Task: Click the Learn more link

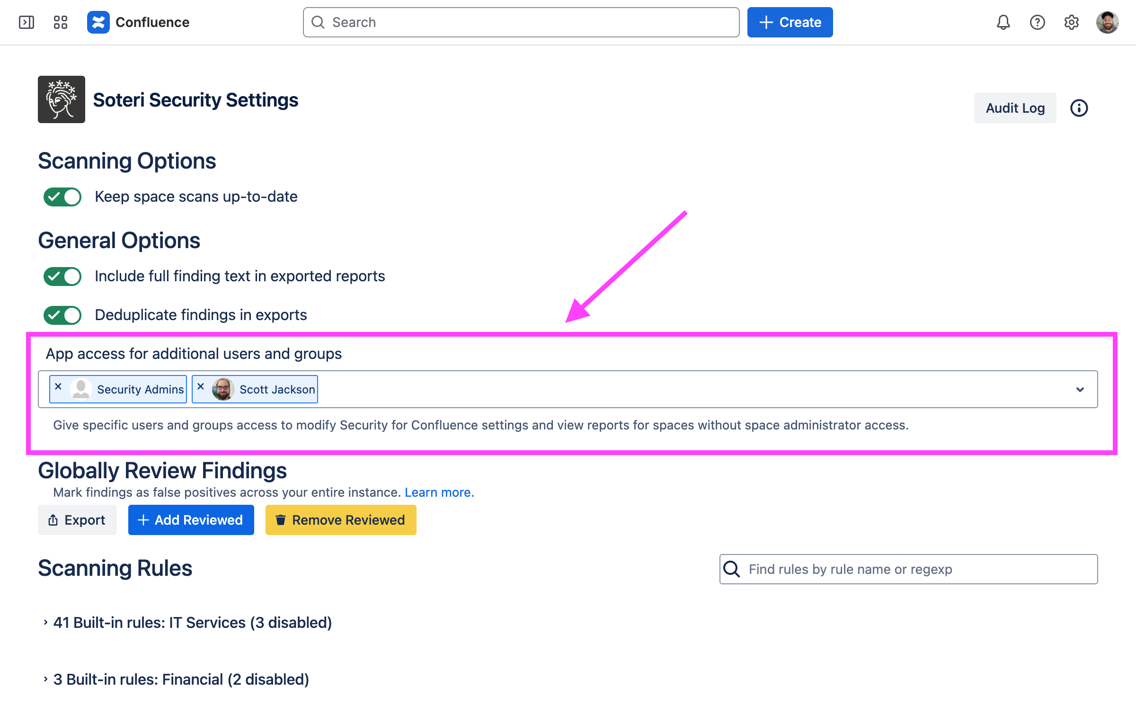Action: (439, 492)
